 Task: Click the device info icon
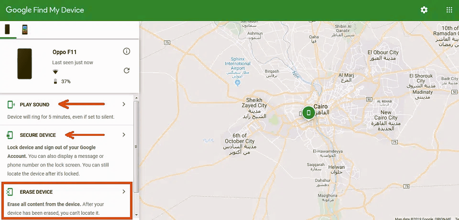pos(126,51)
